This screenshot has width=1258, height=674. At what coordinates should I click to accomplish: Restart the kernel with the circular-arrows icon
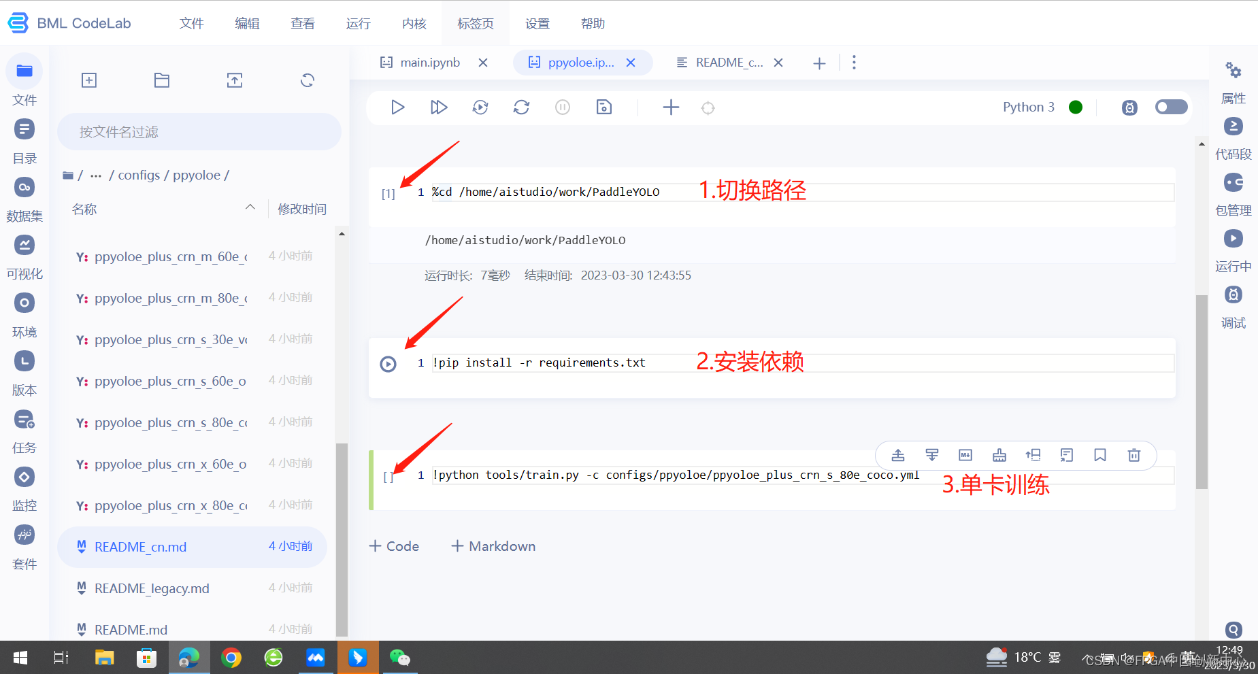[x=521, y=107]
